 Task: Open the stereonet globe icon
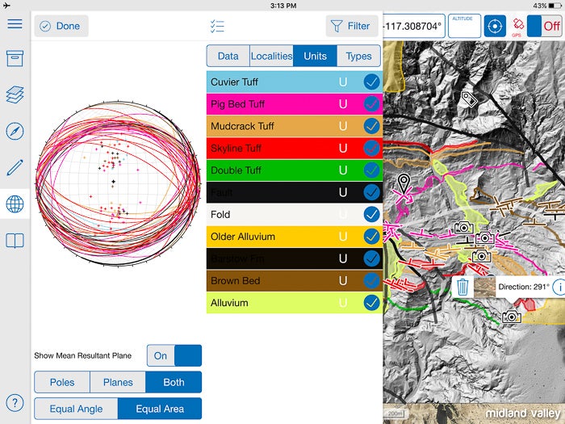coord(15,204)
